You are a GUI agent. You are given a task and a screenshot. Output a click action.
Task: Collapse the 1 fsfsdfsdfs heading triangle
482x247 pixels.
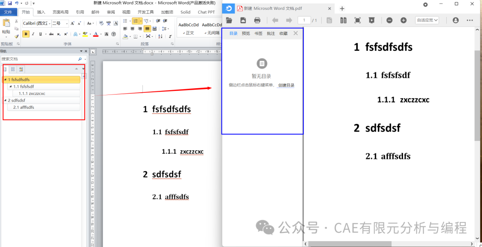click(x=5, y=80)
